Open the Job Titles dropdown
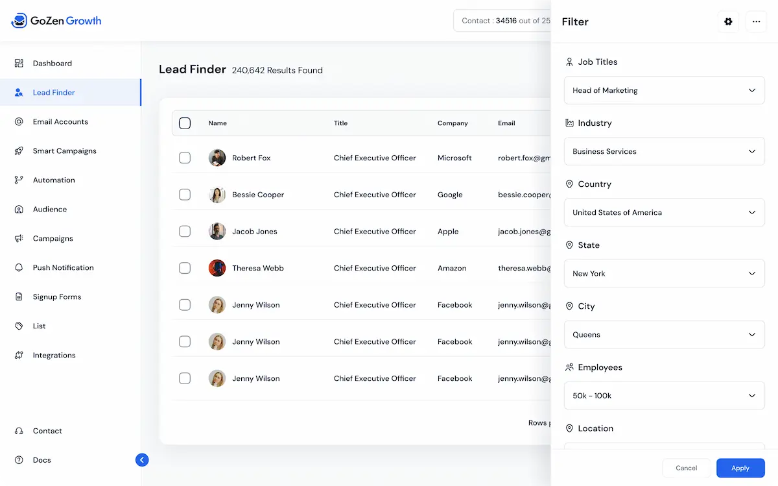 [664, 90]
